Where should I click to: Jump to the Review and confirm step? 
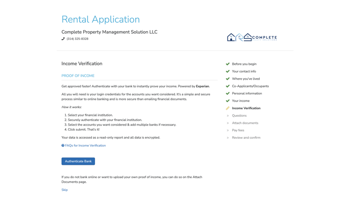pyautogui.click(x=246, y=138)
